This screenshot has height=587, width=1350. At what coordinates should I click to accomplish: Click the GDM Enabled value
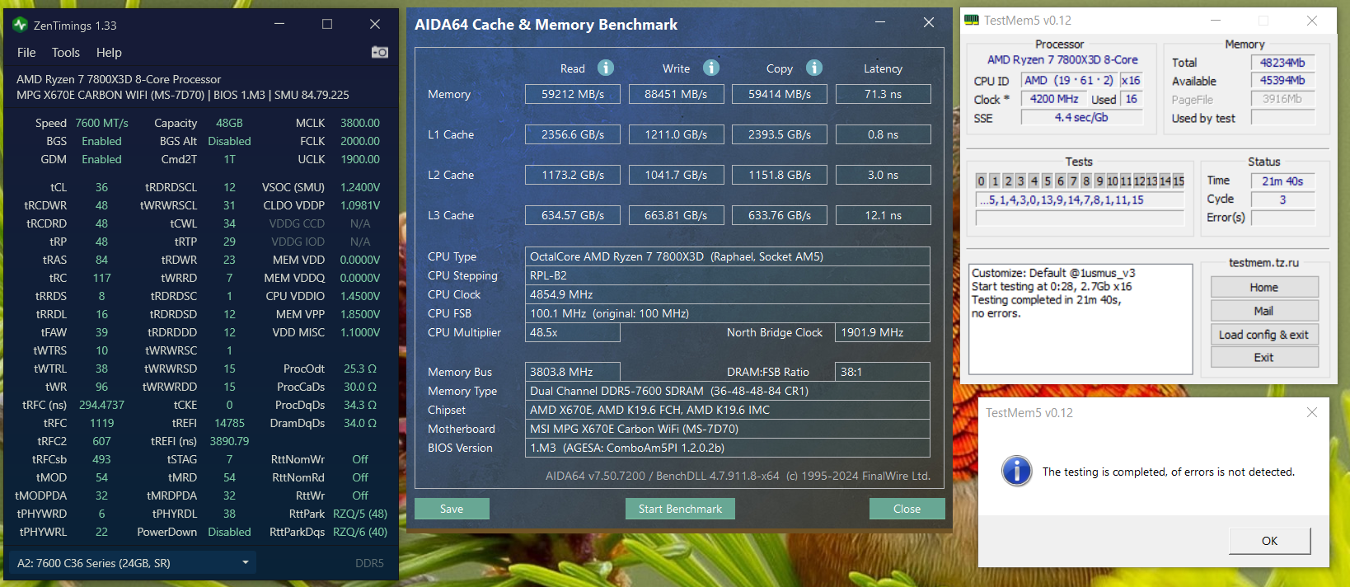[101, 159]
